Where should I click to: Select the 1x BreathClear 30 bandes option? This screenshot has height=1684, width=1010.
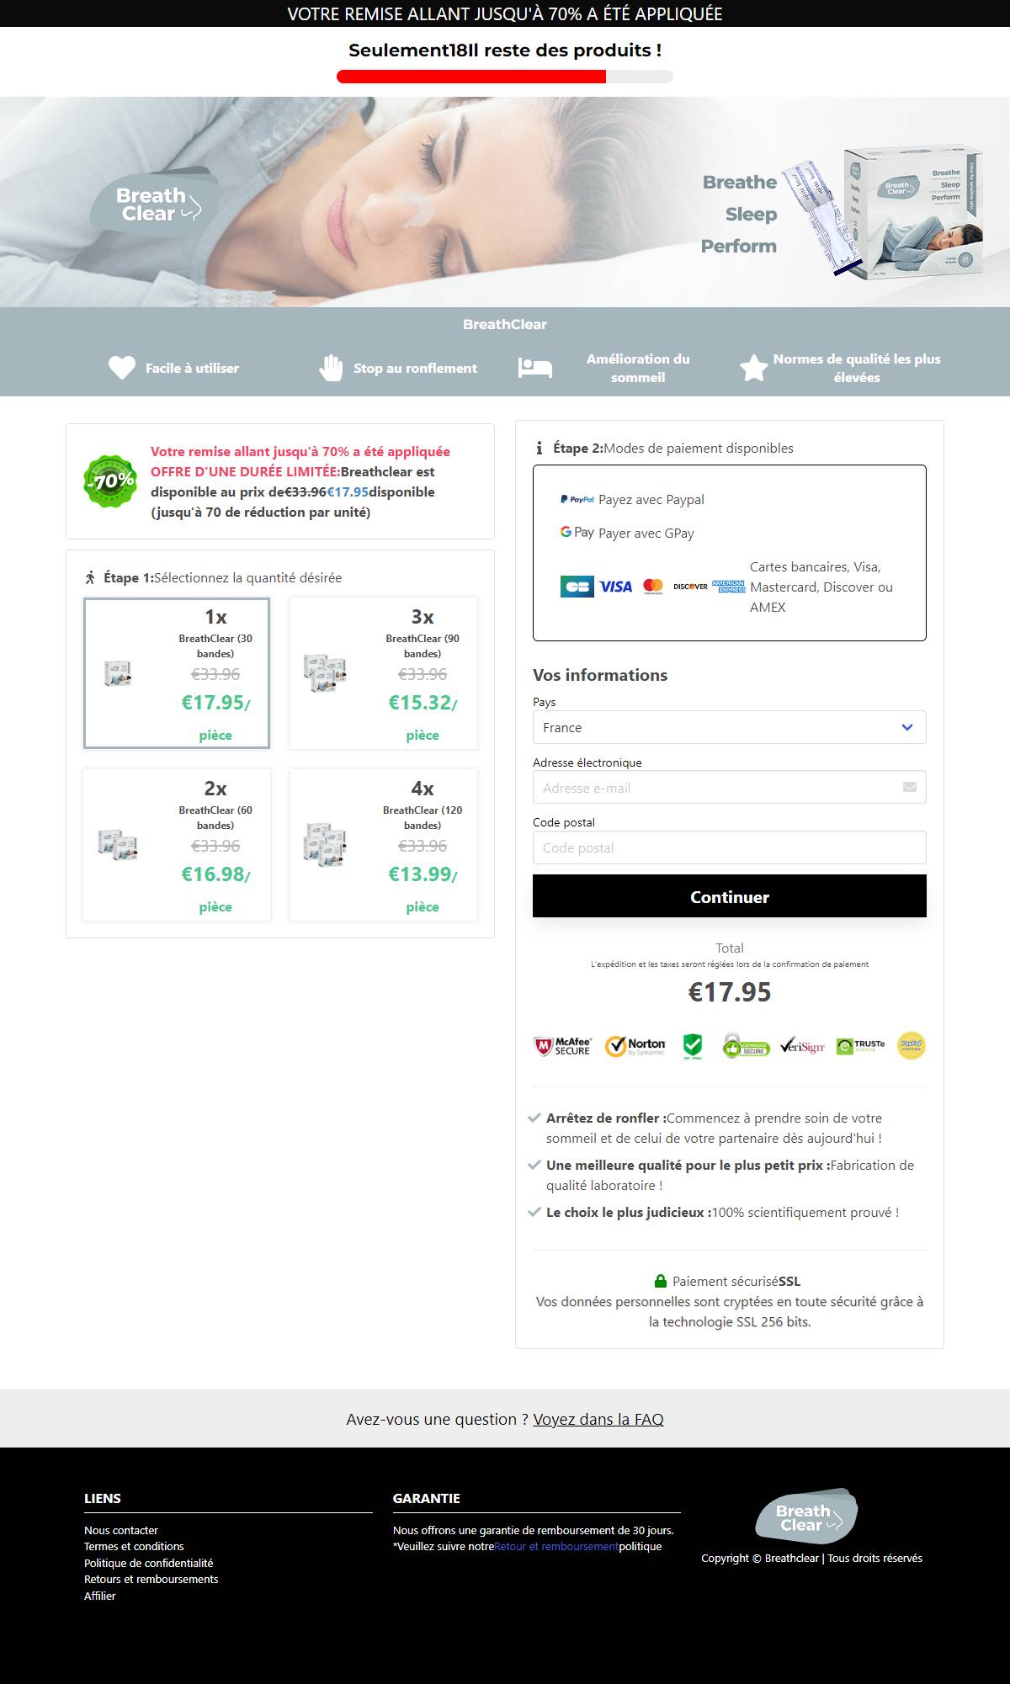coord(177,673)
